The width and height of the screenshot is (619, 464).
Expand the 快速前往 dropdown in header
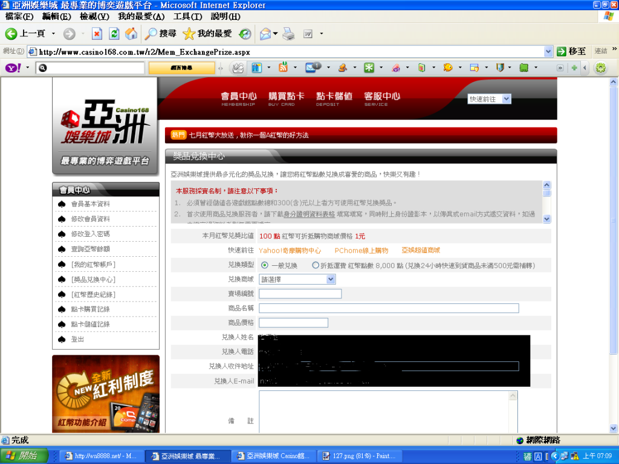[506, 99]
